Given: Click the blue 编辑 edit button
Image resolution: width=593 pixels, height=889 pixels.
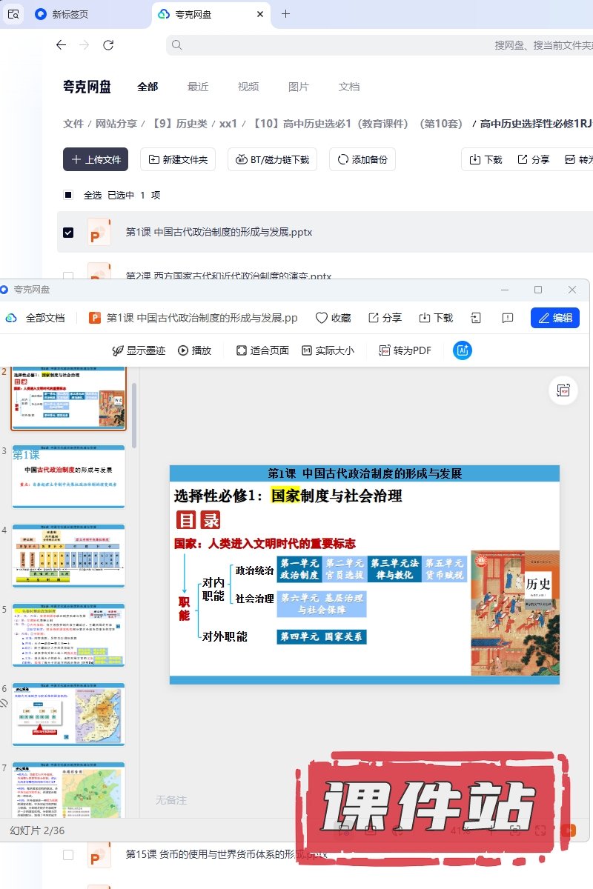Looking at the screenshot, I should (x=554, y=318).
